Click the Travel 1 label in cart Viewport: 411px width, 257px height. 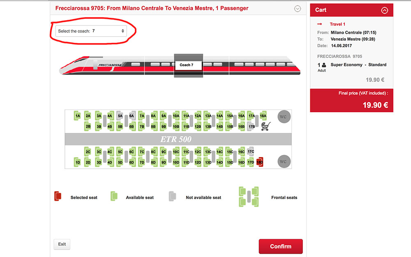pyautogui.click(x=337, y=24)
